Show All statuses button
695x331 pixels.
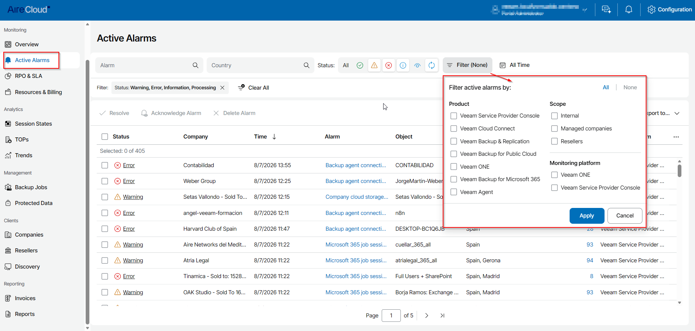(x=346, y=65)
